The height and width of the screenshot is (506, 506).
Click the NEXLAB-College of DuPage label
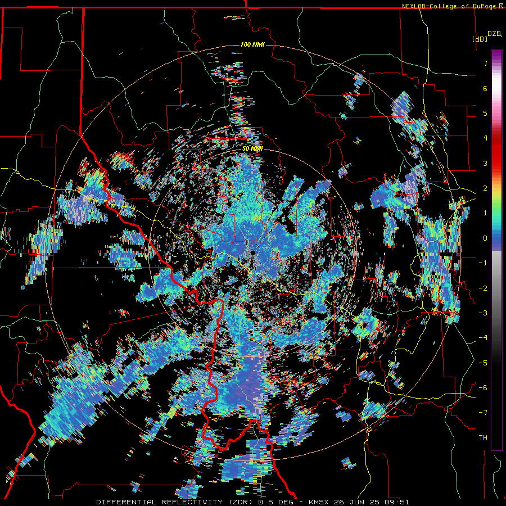[450, 6]
